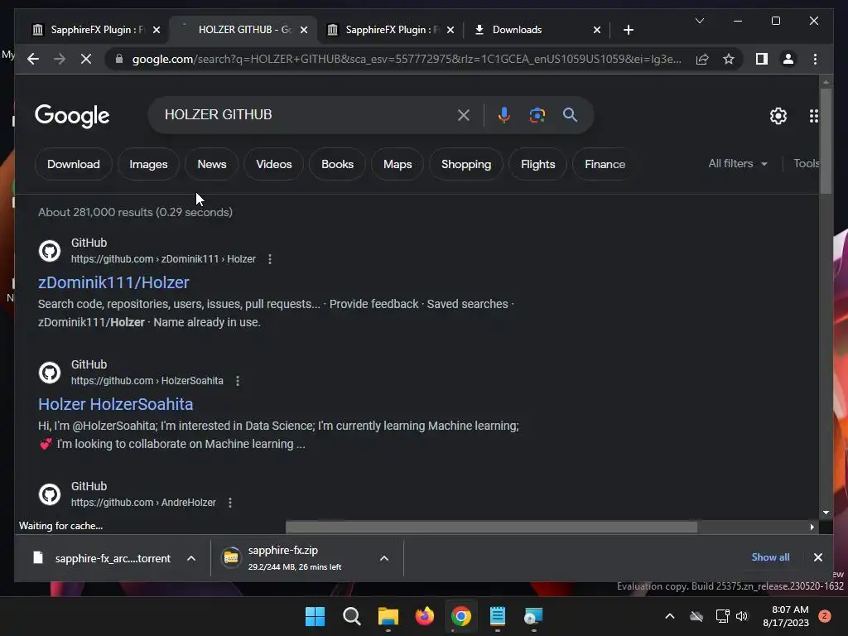848x636 pixels.
Task: Launch Firefox from the taskbar
Action: 425,616
